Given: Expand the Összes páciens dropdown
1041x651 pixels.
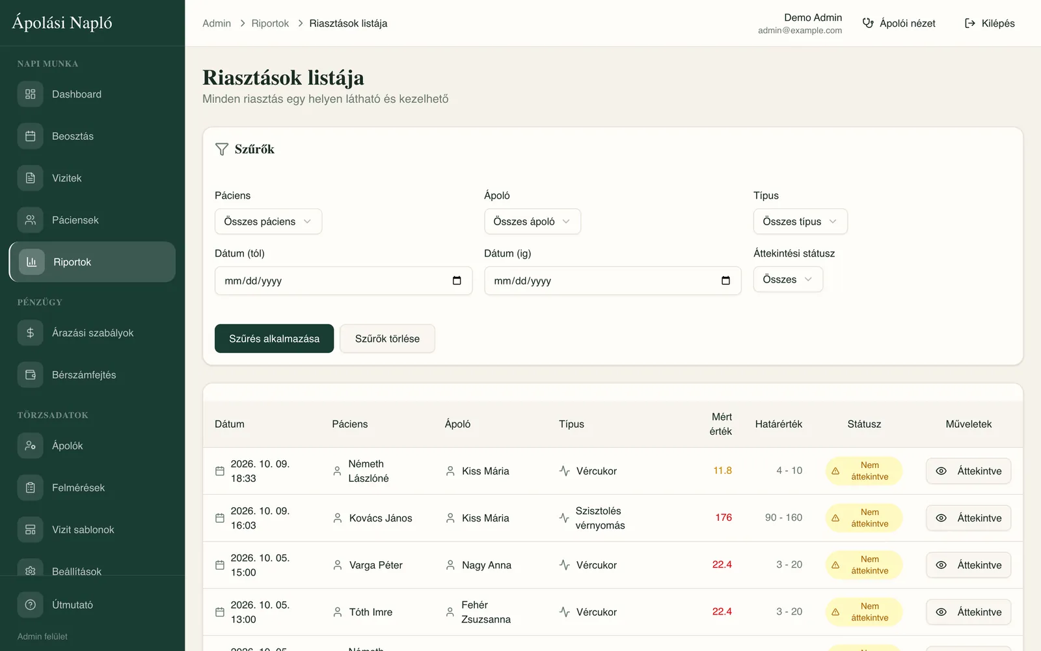Looking at the screenshot, I should pyautogui.click(x=268, y=221).
